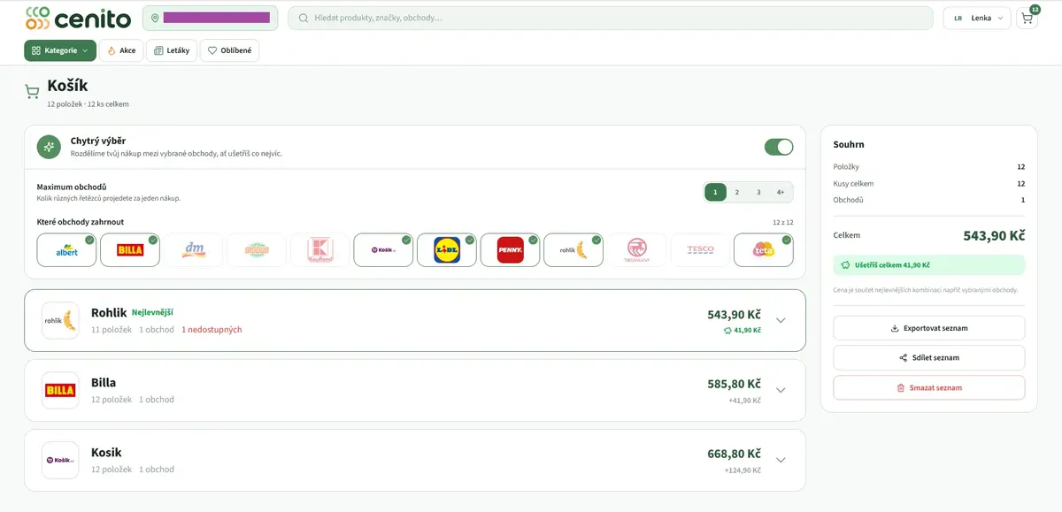1062x512 pixels.
Task: Open the location selector field
Action: click(211, 18)
